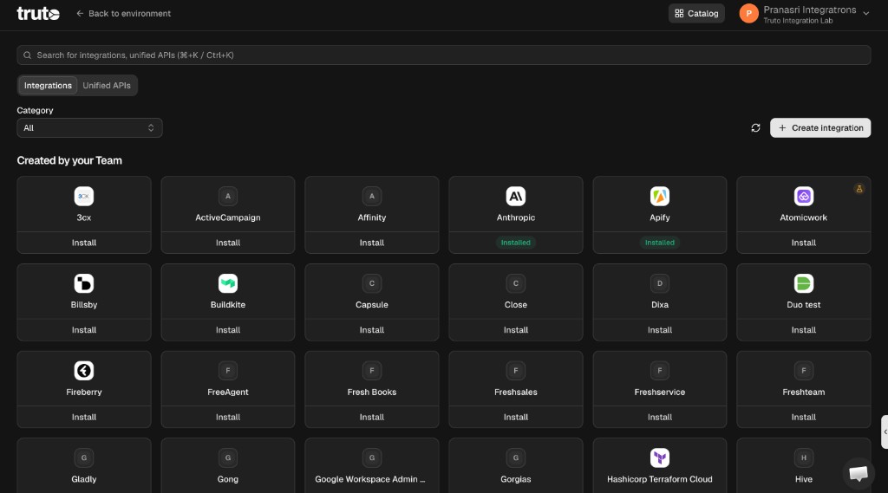The image size is (888, 493).
Task: Refresh the integrations list
Action: tap(755, 128)
